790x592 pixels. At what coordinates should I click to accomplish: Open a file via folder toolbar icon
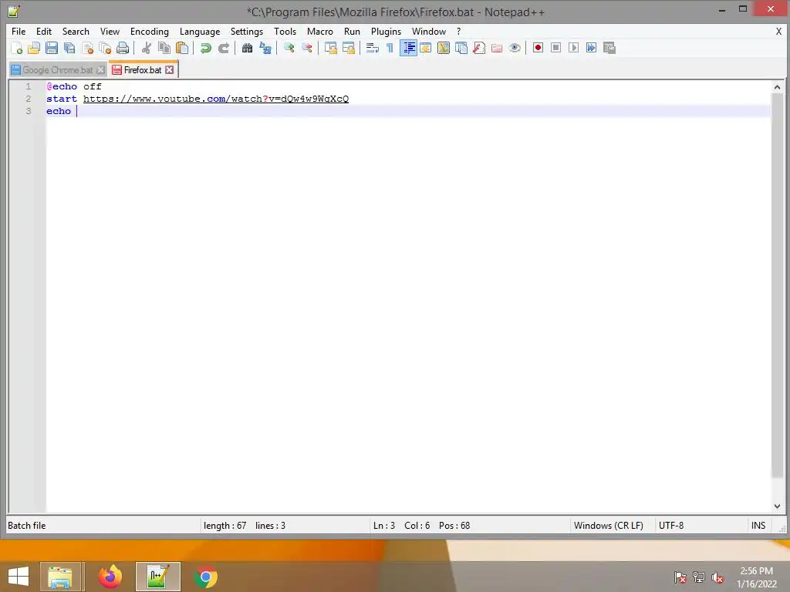[34, 48]
